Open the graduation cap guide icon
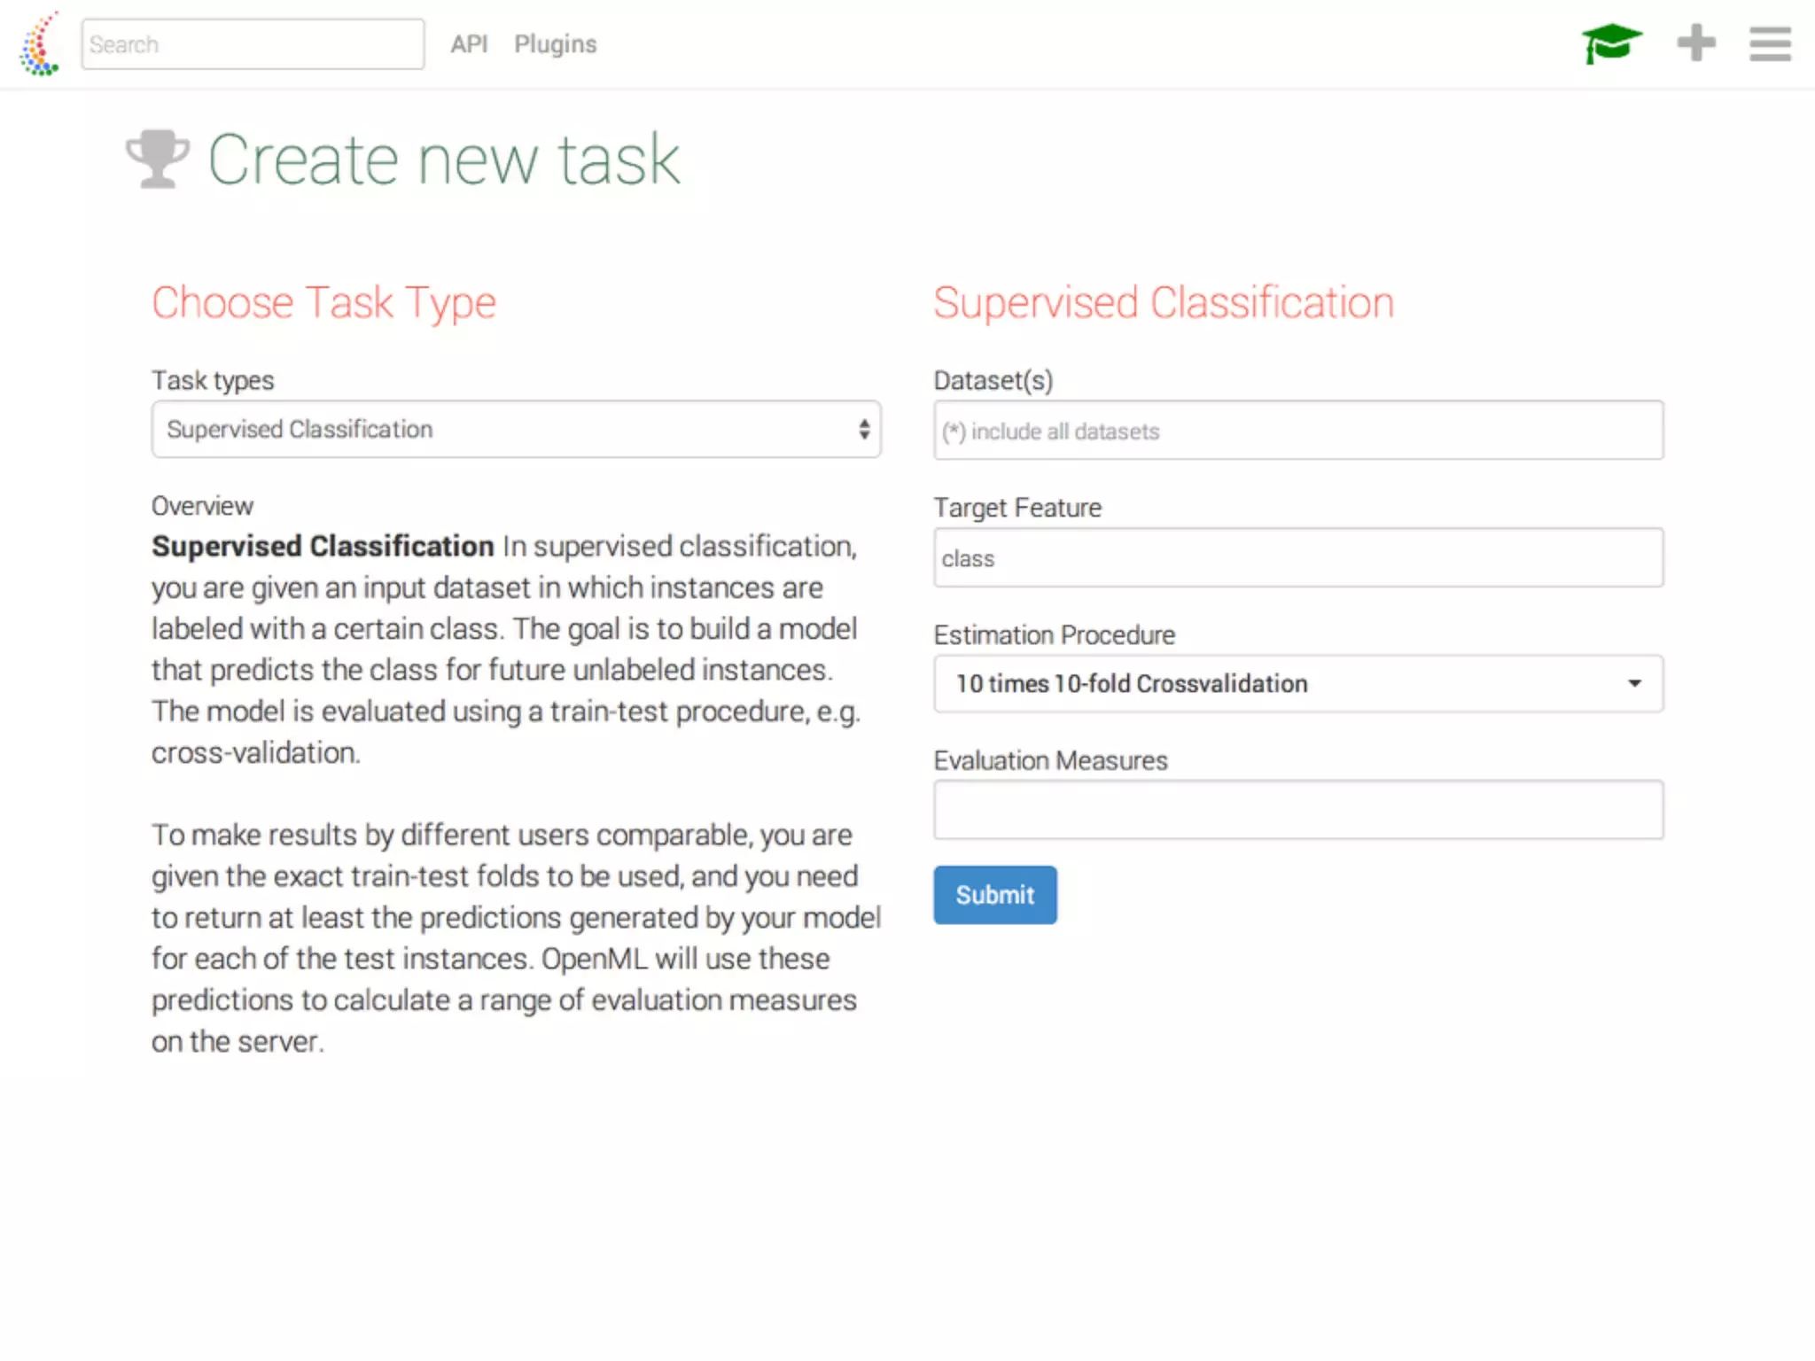Image resolution: width=1815 pixels, height=1361 pixels. [1611, 43]
